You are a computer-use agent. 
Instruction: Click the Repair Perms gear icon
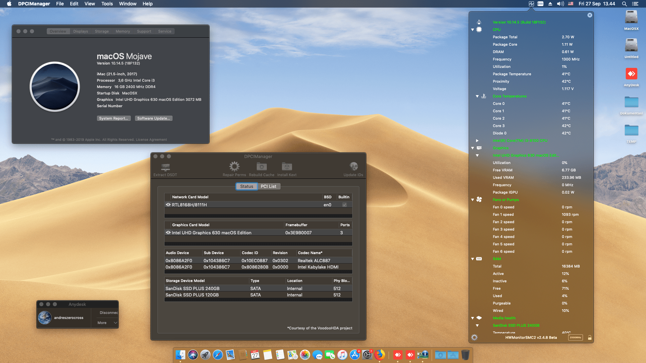[x=234, y=166]
